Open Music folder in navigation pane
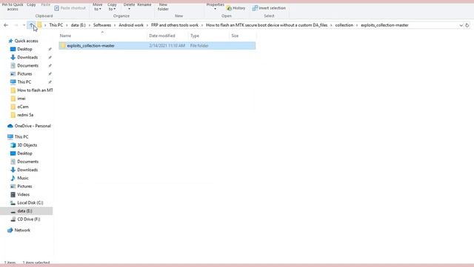 click(23, 178)
